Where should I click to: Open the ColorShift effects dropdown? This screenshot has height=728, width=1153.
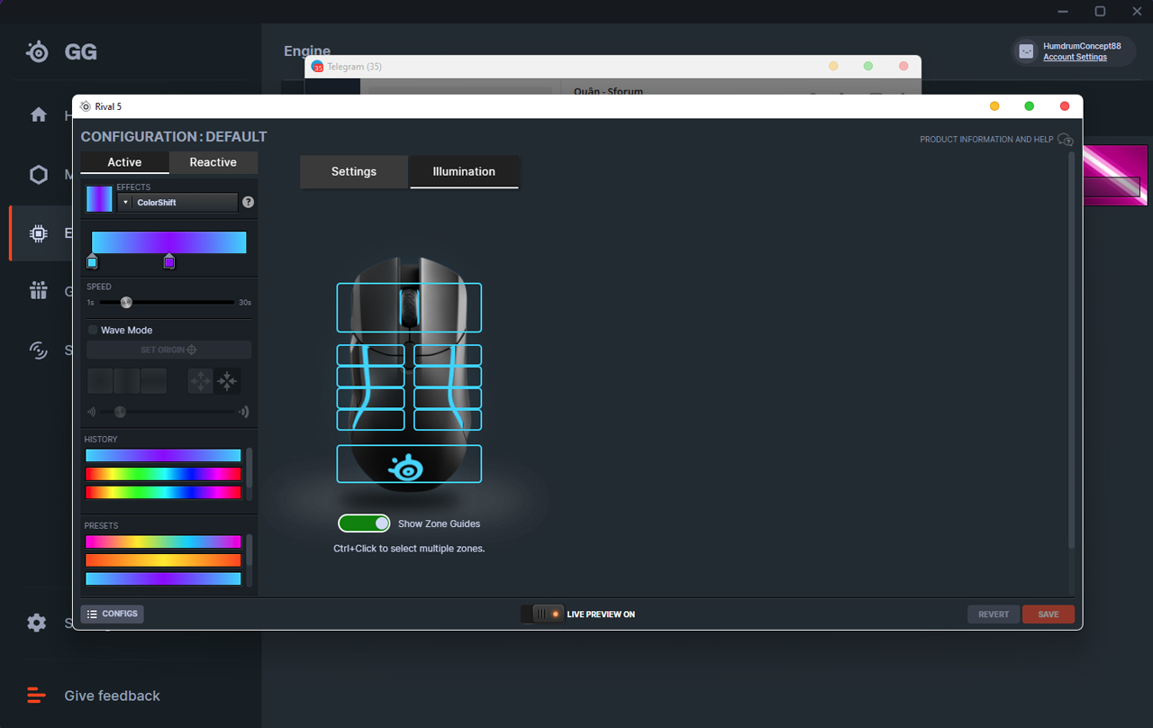[x=177, y=203]
